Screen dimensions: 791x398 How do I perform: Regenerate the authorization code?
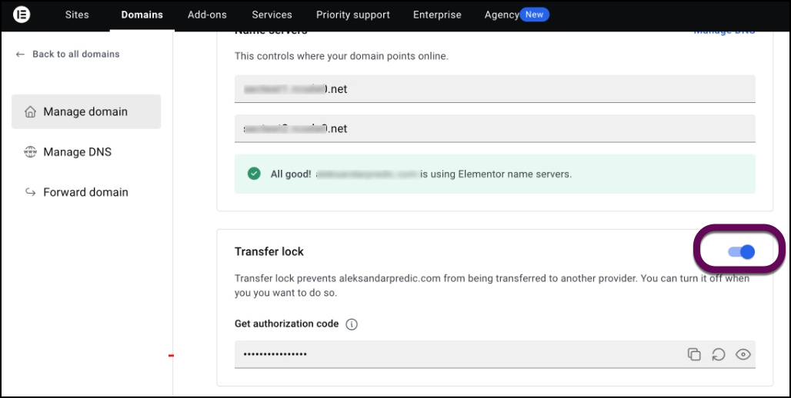(719, 354)
